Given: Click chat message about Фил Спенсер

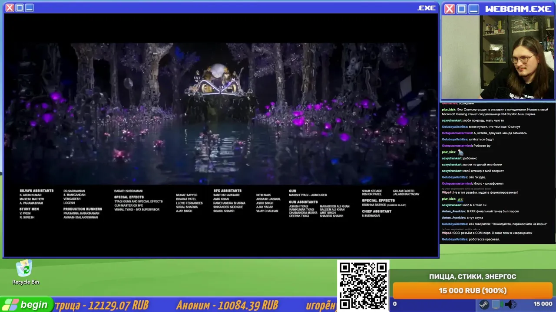Looking at the screenshot, I should 495,112.
